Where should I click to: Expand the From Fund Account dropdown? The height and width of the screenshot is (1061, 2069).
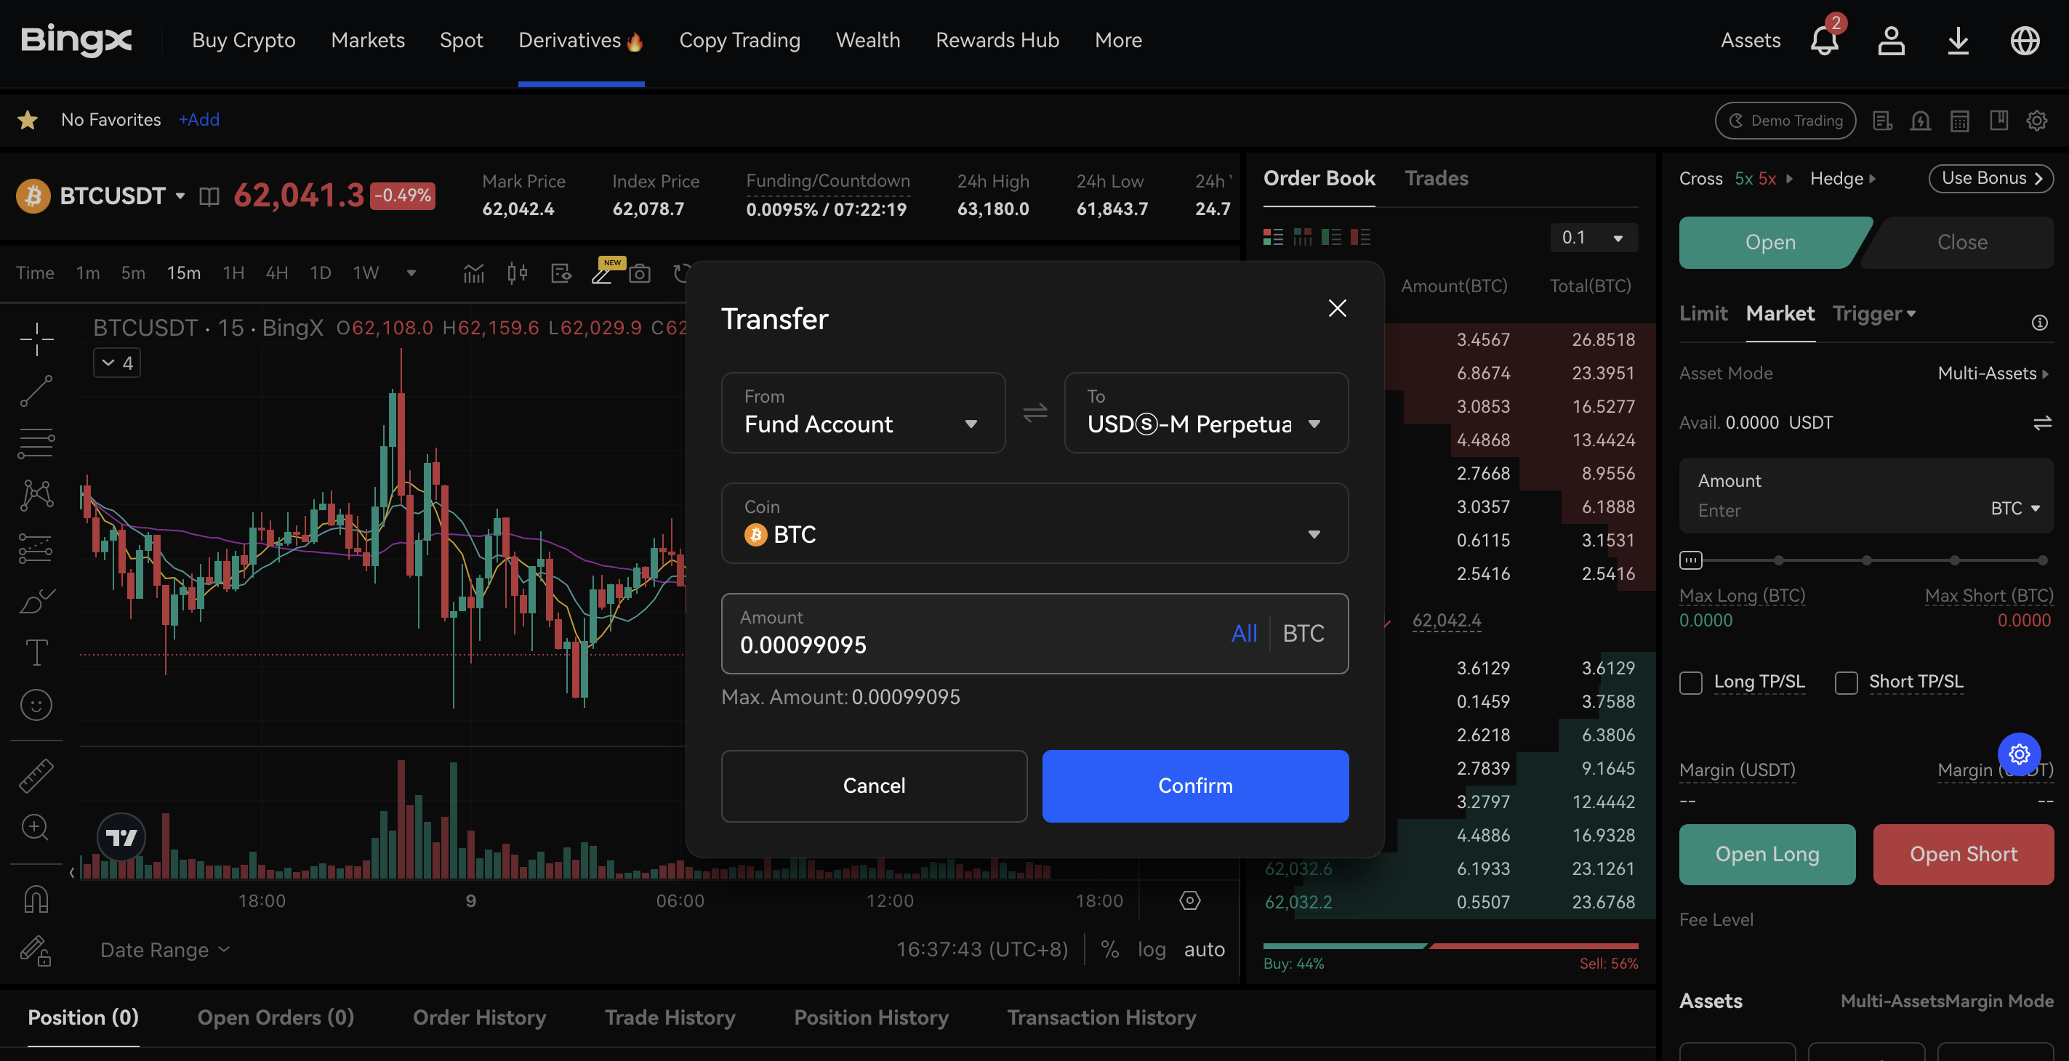863,413
